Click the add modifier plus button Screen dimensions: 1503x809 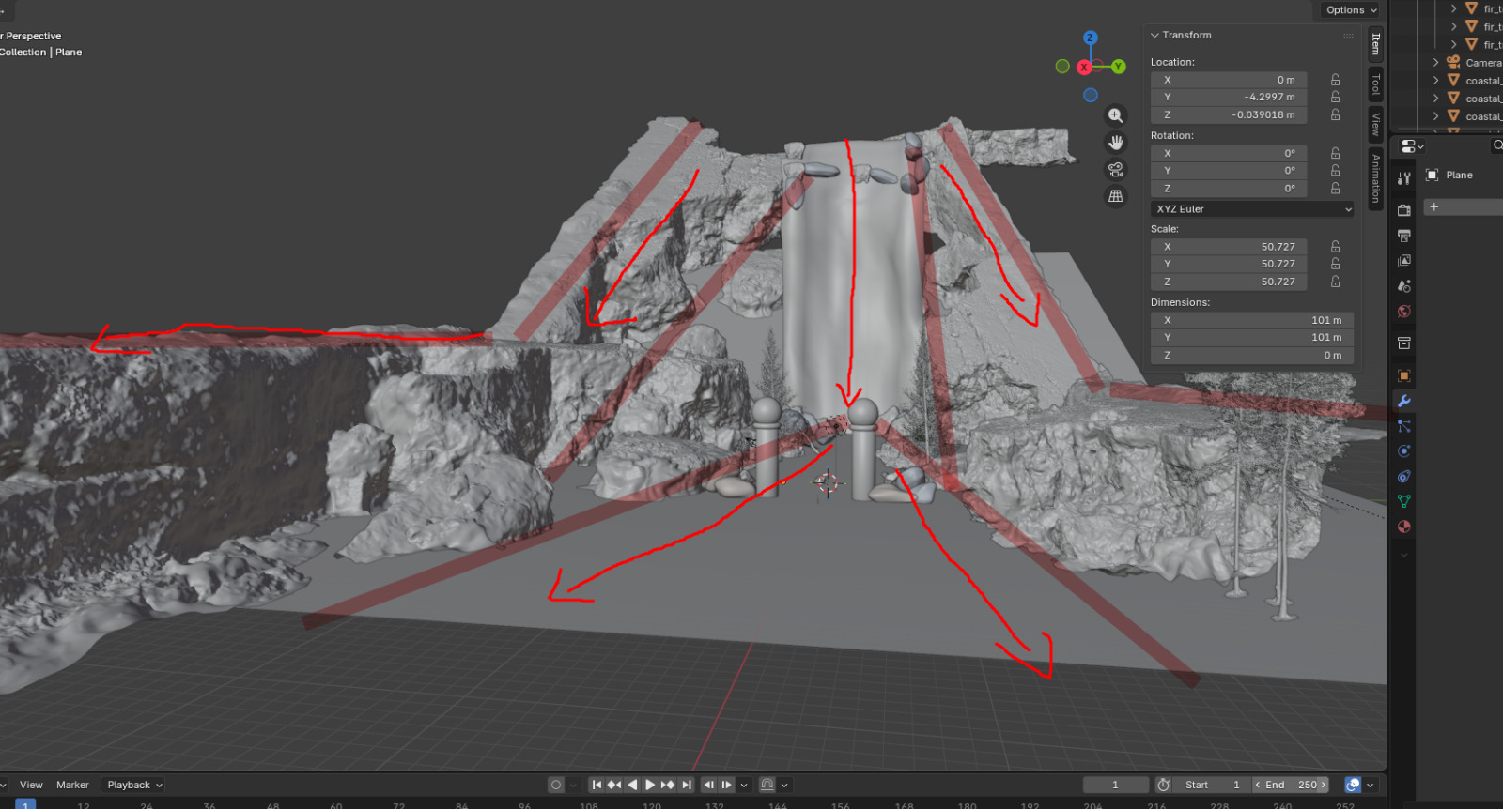(1434, 206)
